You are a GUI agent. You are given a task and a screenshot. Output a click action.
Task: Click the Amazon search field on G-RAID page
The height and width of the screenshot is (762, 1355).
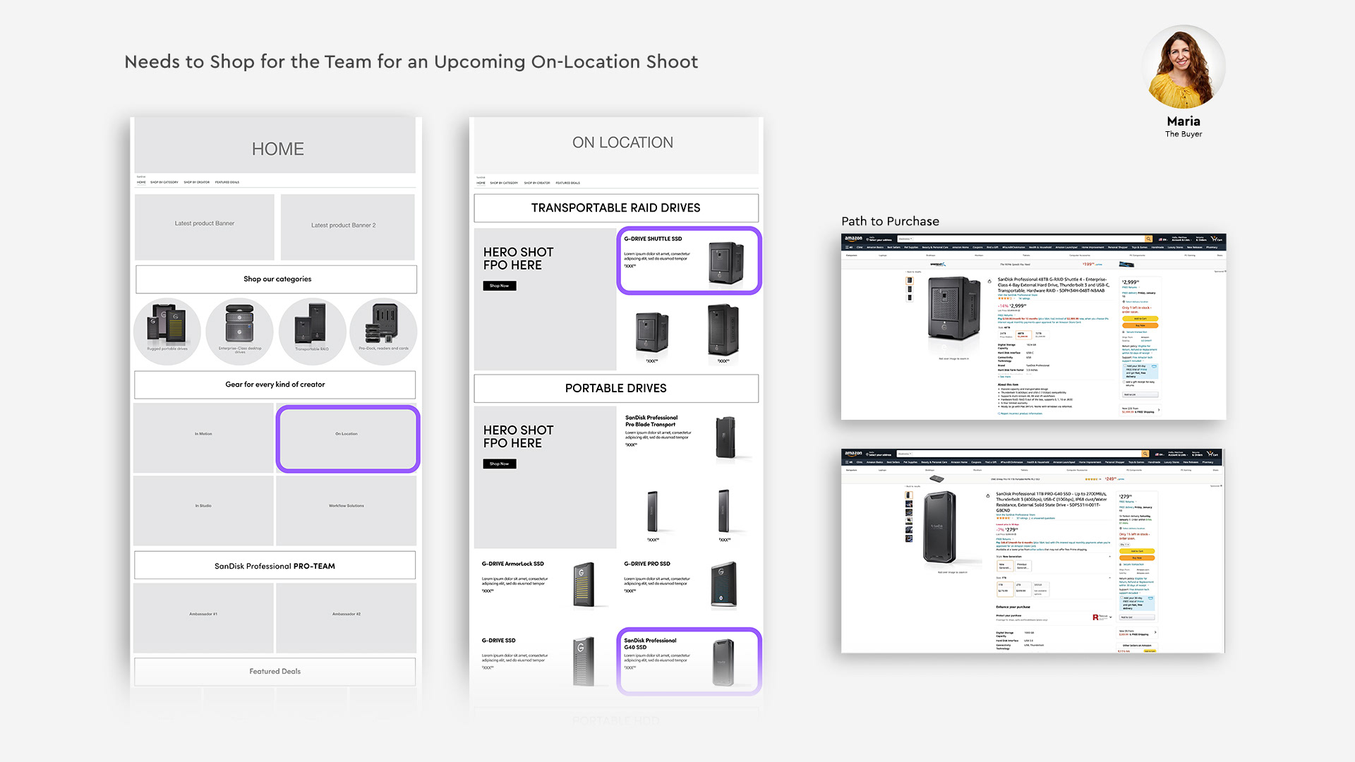(1021, 239)
